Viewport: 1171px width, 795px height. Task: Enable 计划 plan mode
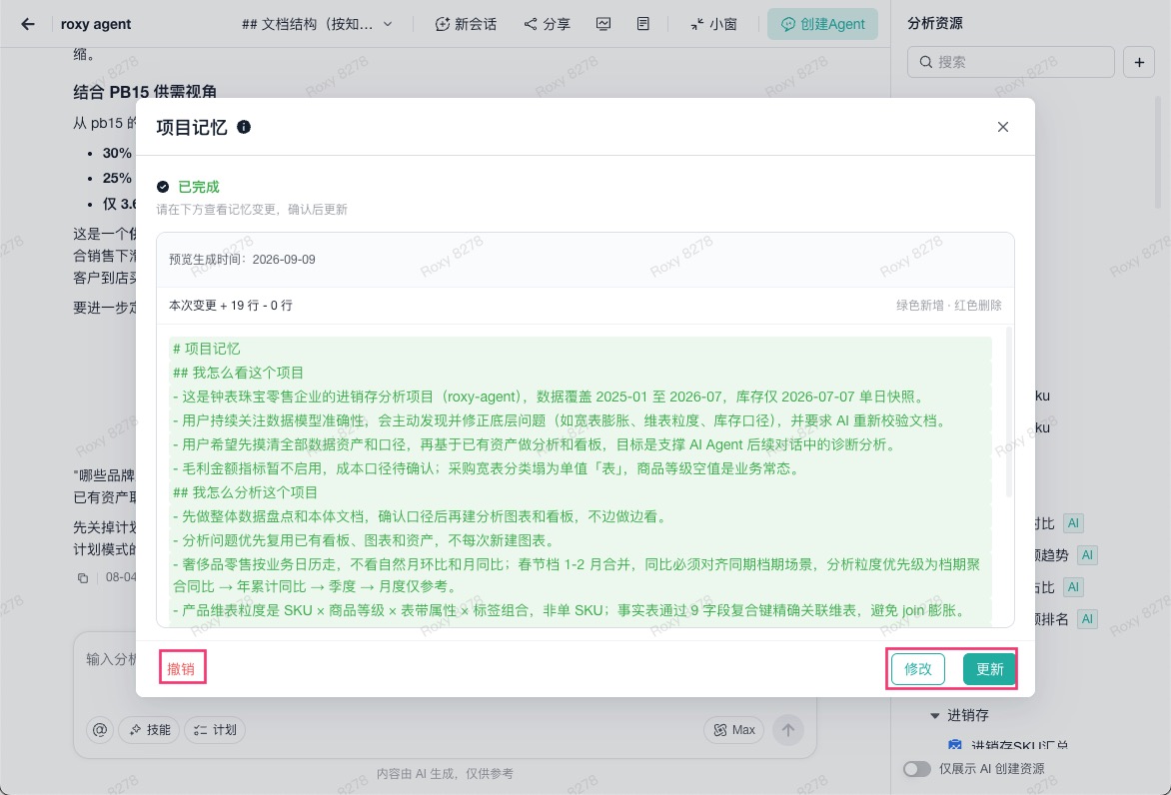point(215,729)
